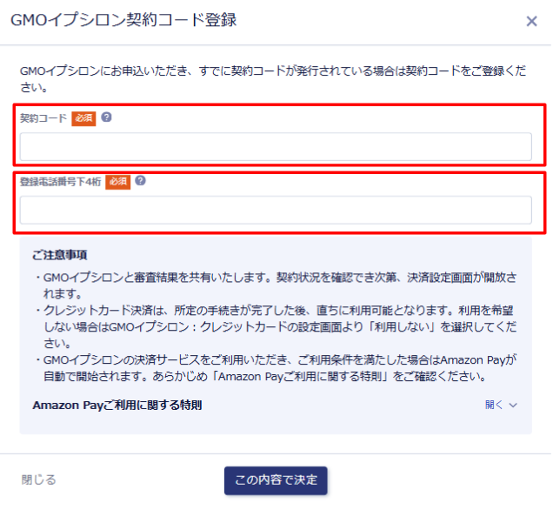Viewport: 553px width, 510px height.
Task: Click the Amazon Payご利用に関する特則 heading
Action: tap(117, 406)
